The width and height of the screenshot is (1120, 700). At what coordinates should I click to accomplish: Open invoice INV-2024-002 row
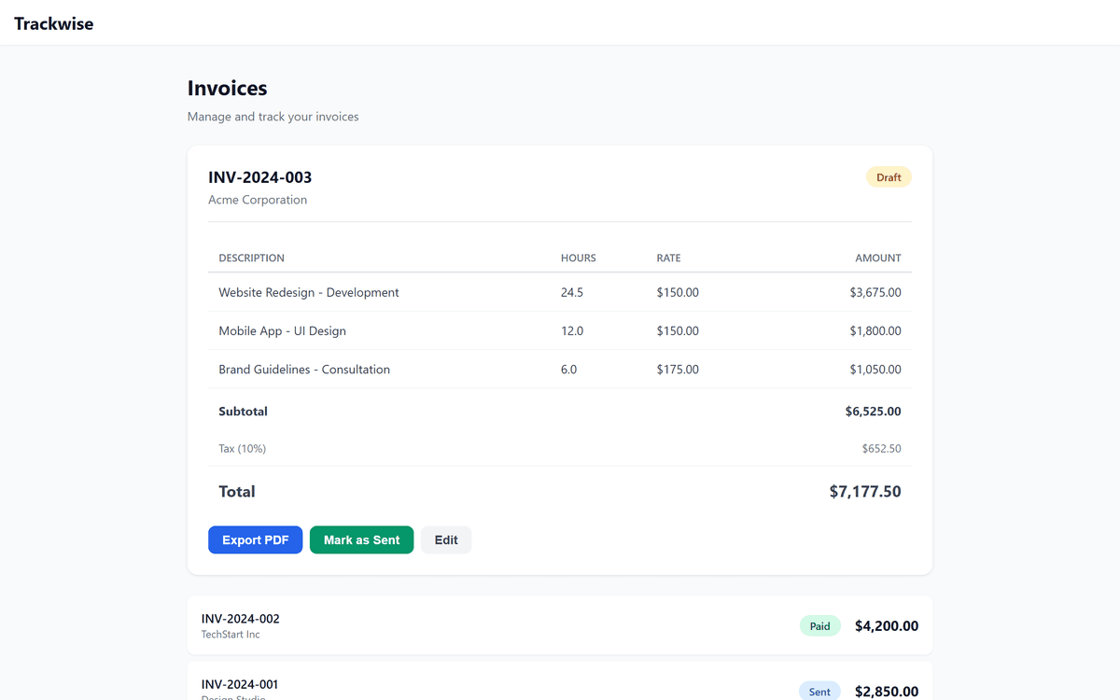click(x=560, y=625)
